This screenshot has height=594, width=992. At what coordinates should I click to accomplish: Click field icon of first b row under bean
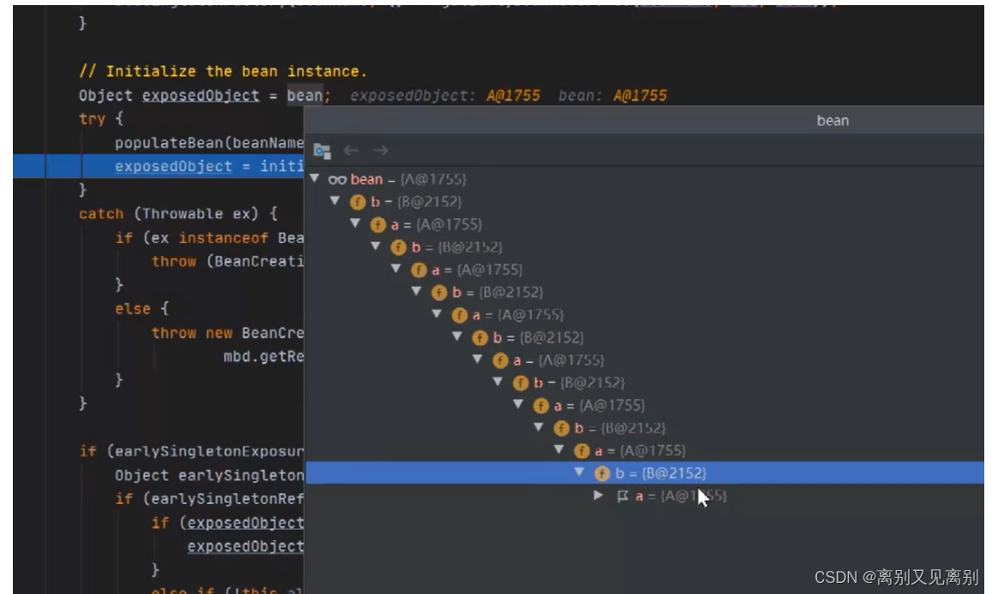pos(357,202)
